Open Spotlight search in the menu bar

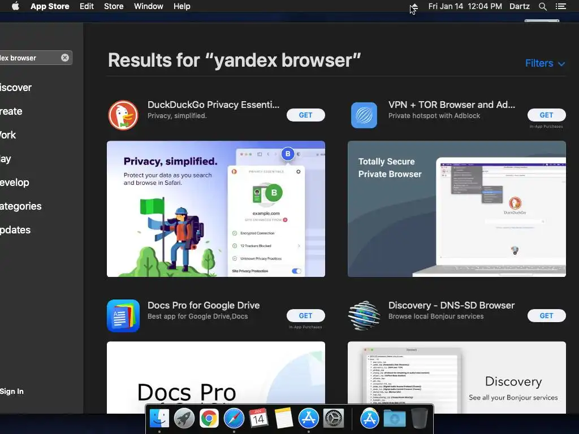[x=542, y=6]
